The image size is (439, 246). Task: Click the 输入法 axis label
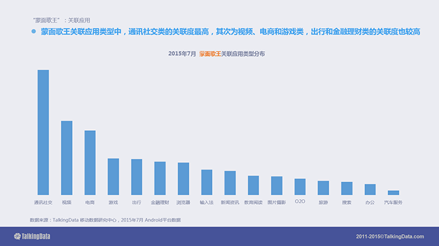(x=206, y=202)
